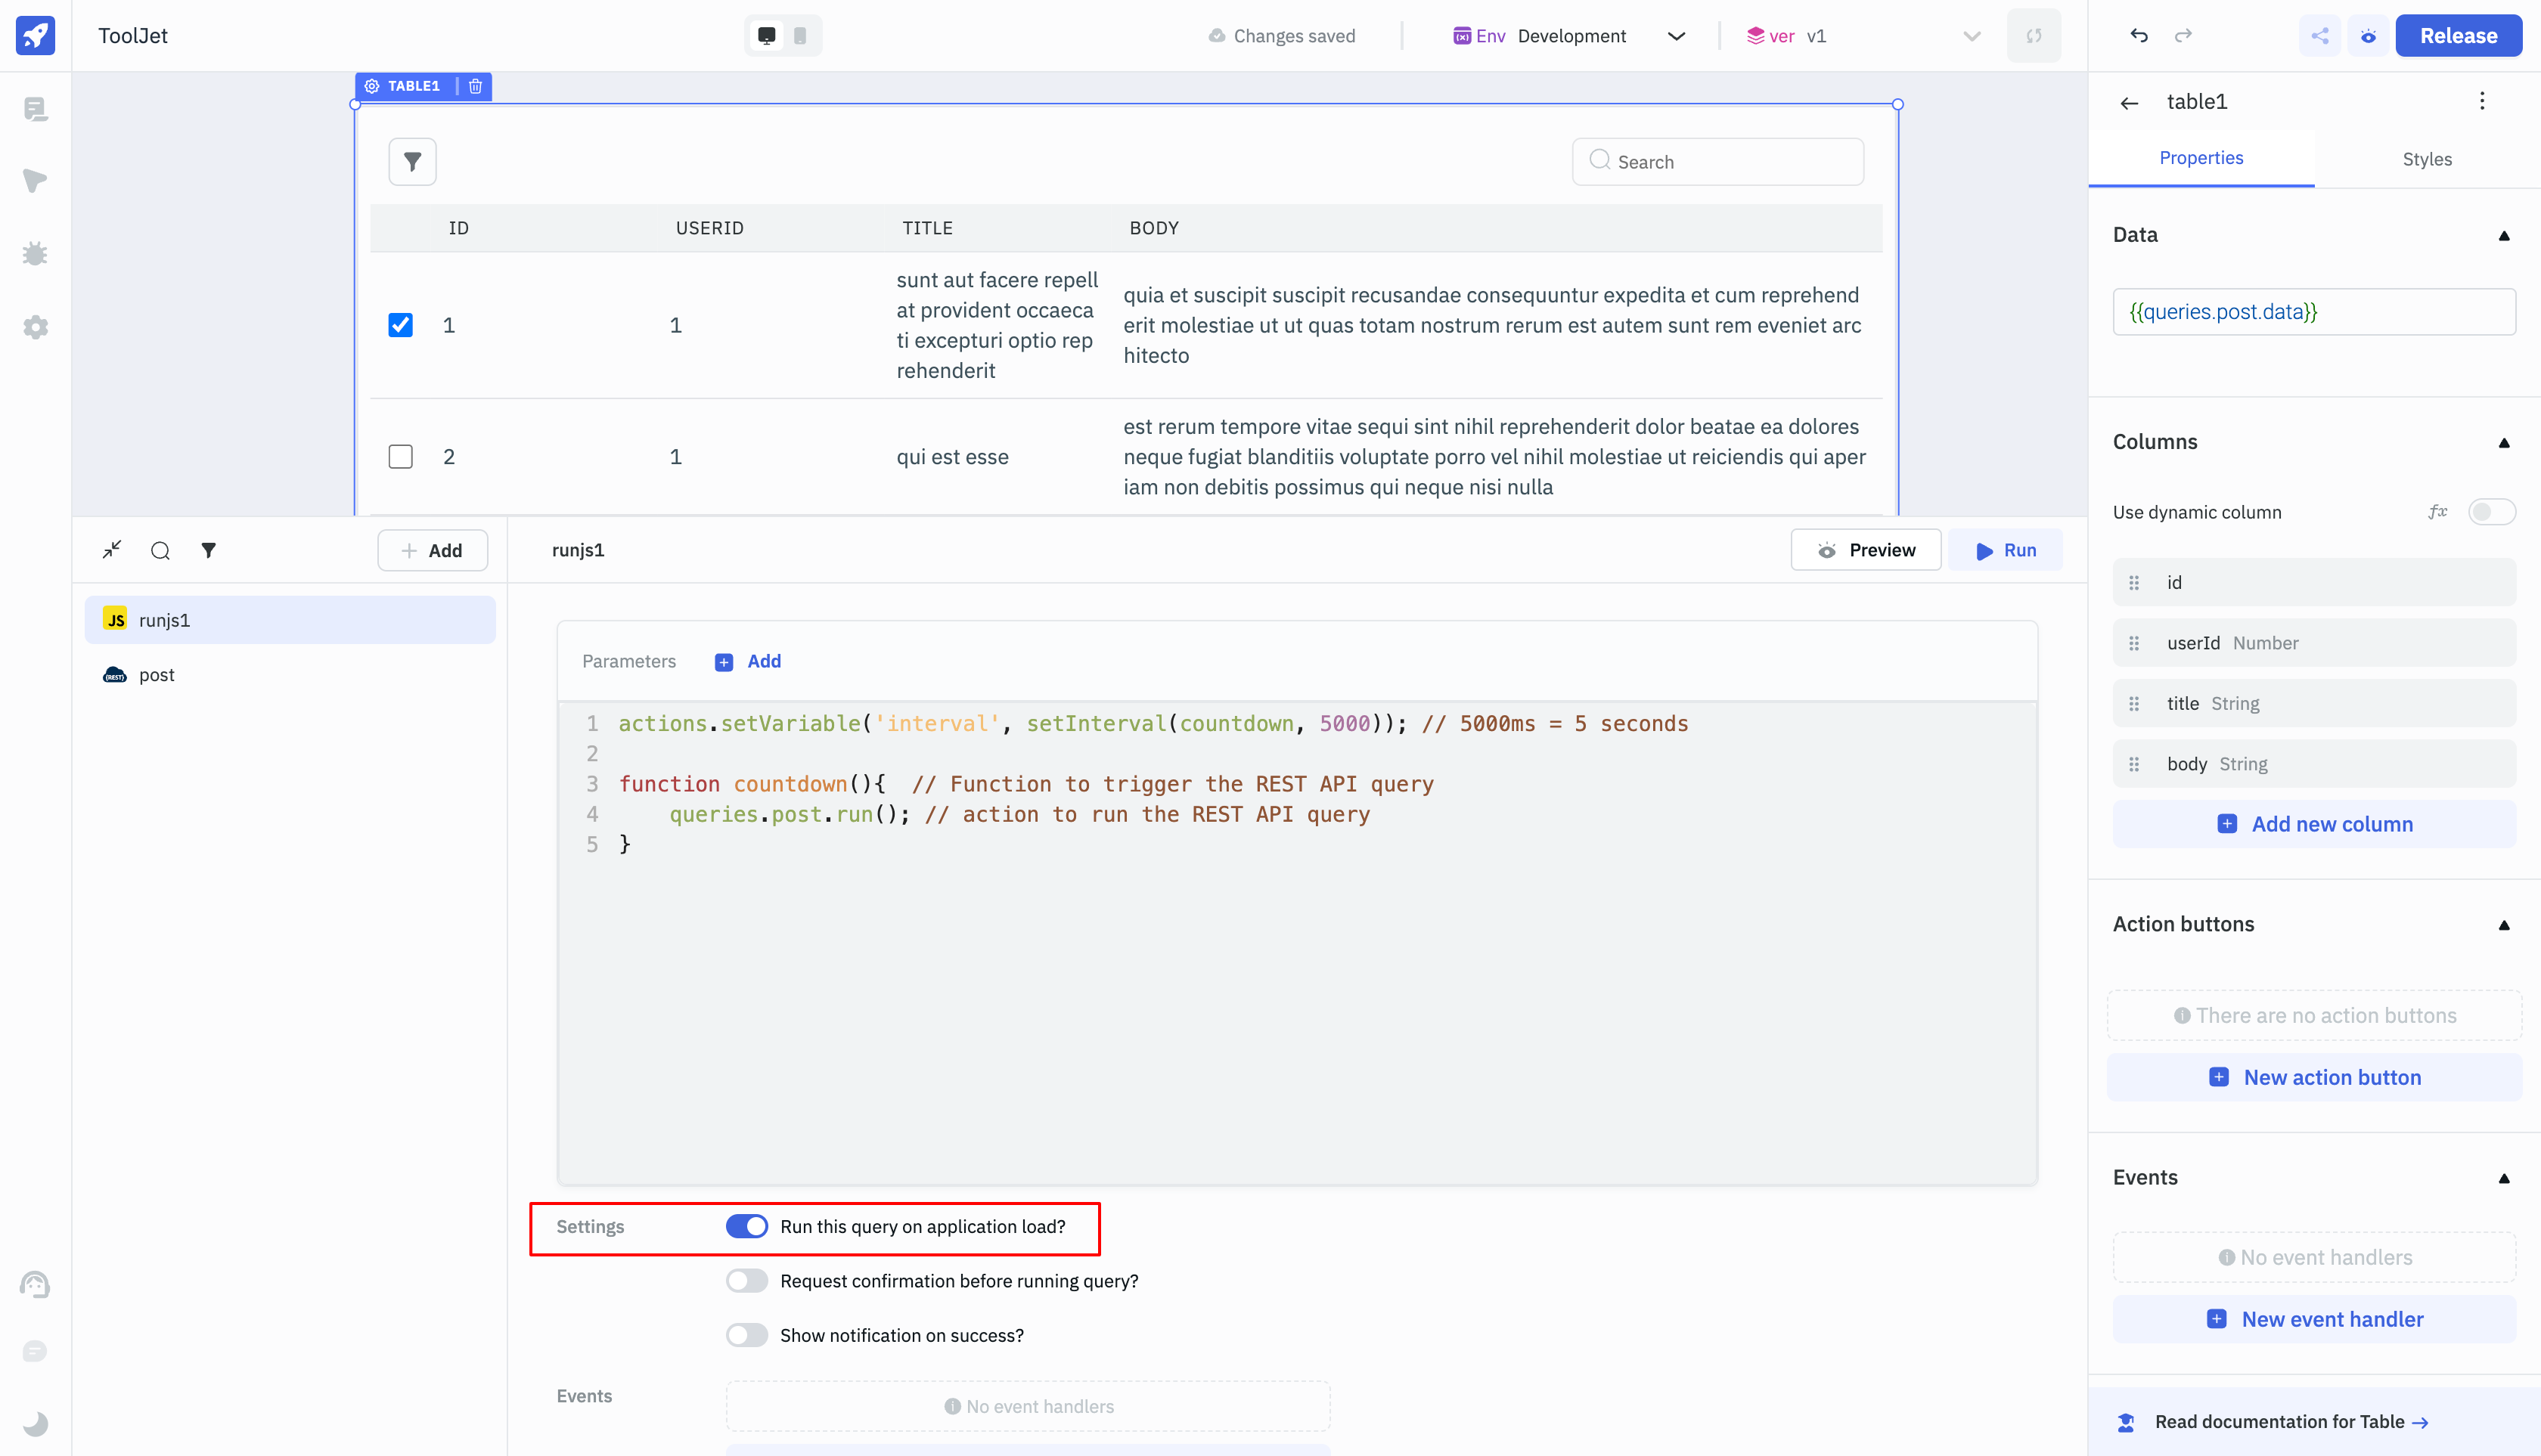Uncheck the row 1 checkbox

point(400,325)
